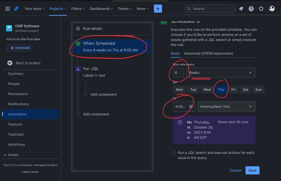This screenshot has width=281, height=181.
Task: Open Permissions in the sidebar
Action: click(18, 94)
